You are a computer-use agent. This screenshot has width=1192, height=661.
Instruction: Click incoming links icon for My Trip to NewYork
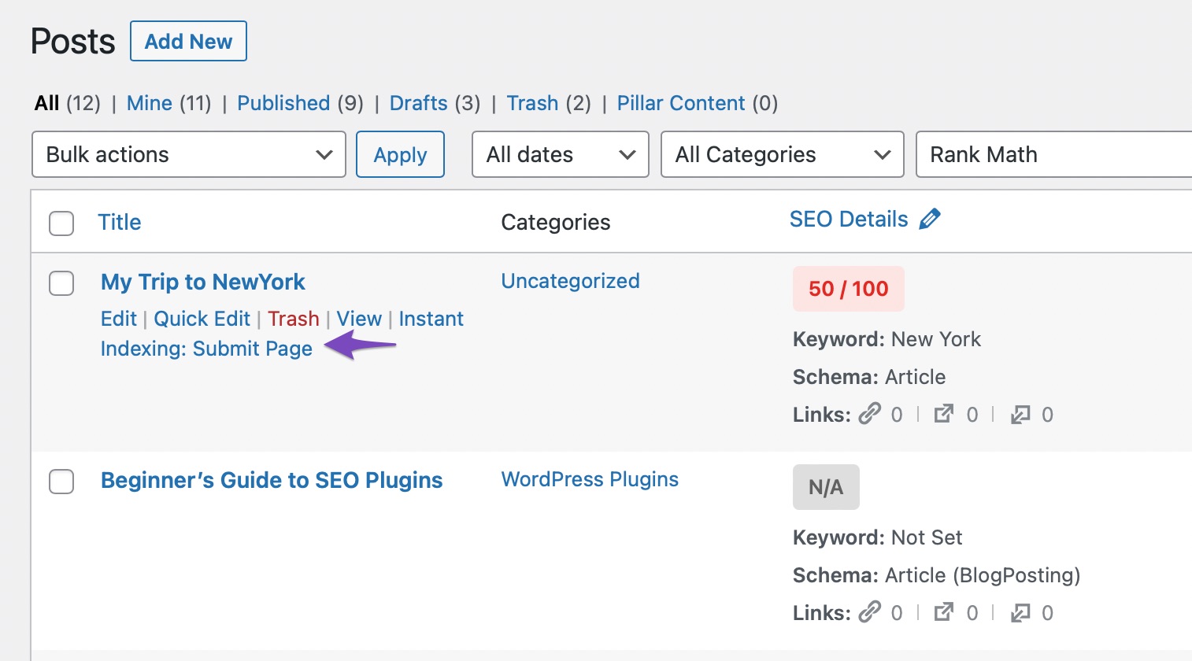click(x=1019, y=413)
